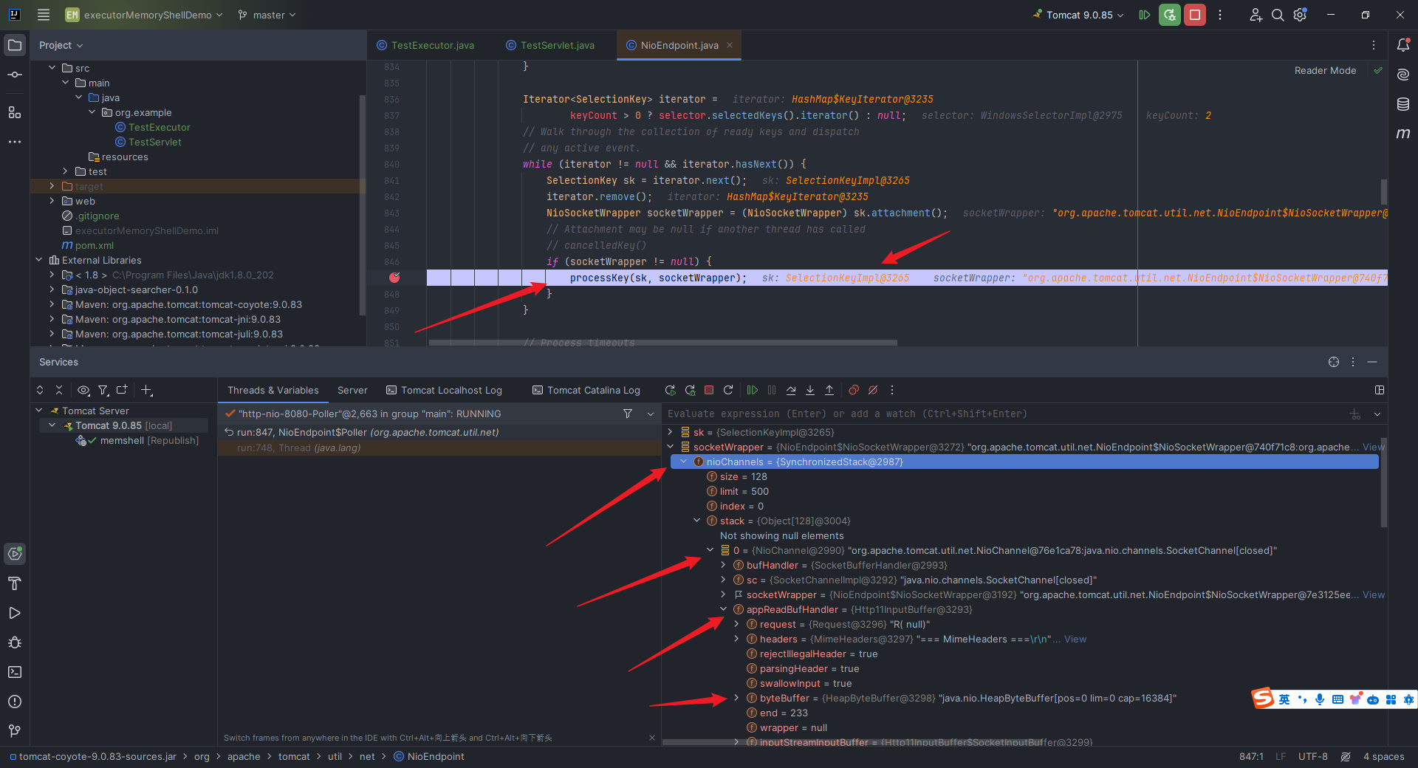Toggle Reader Mode in the editor
1418x768 pixels.
(1325, 71)
